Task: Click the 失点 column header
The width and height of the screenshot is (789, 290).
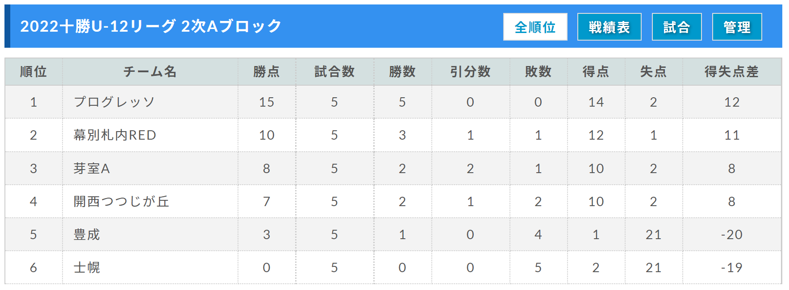Action: pos(653,71)
